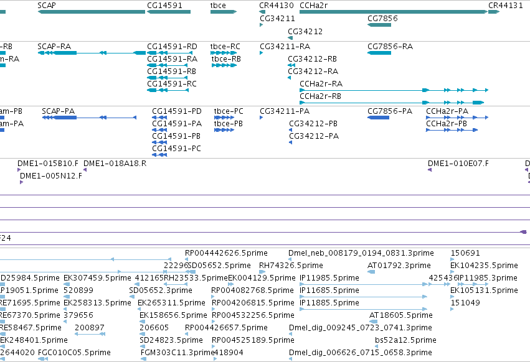Viewport: 530px width, 362px height.
Task: Select EST AT01792.3prime
Action: 399,266
